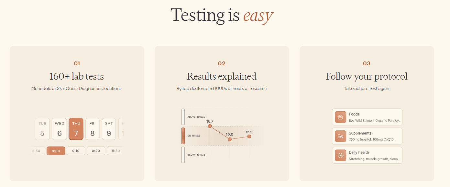
Task: Click the BELOW RANGE indicator bar
Action: tap(183, 154)
